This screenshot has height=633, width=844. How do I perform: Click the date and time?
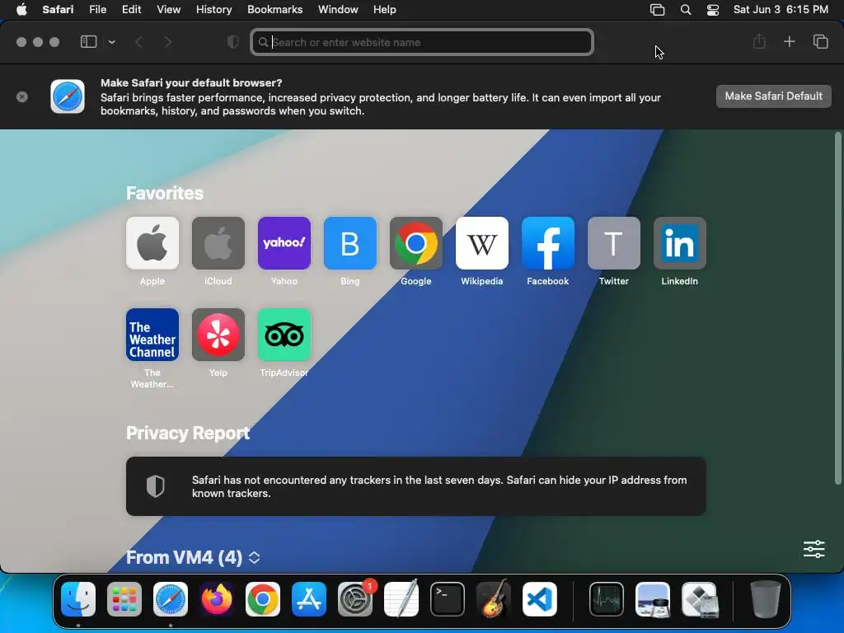pyautogui.click(x=781, y=9)
